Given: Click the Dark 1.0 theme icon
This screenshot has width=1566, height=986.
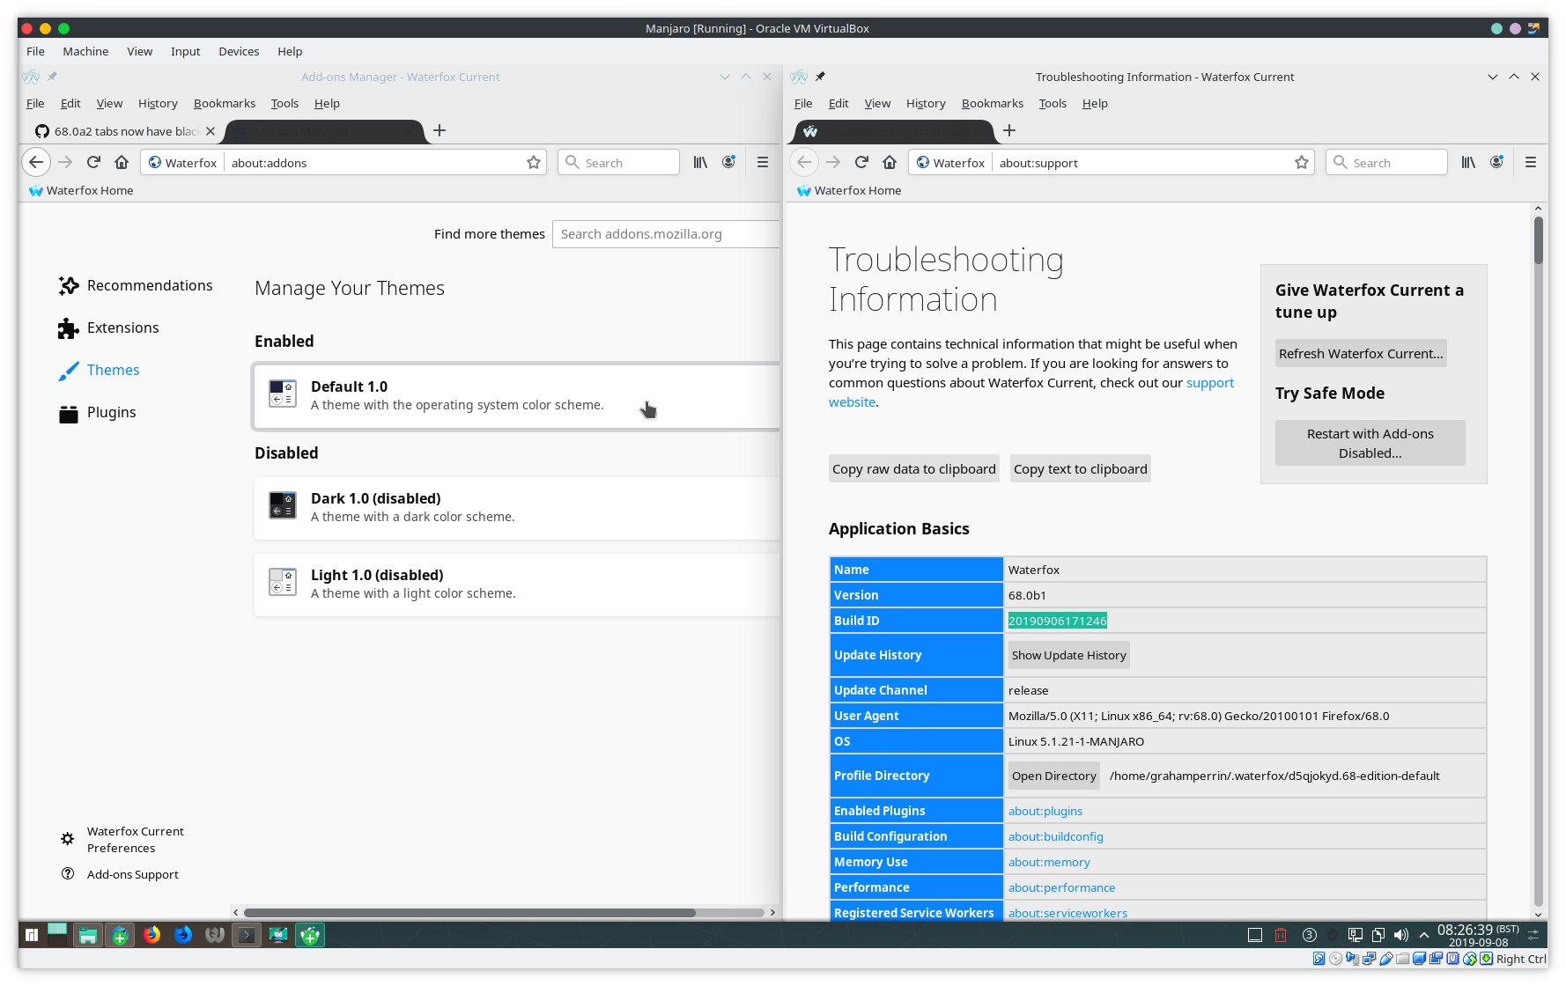Looking at the screenshot, I should [x=282, y=505].
